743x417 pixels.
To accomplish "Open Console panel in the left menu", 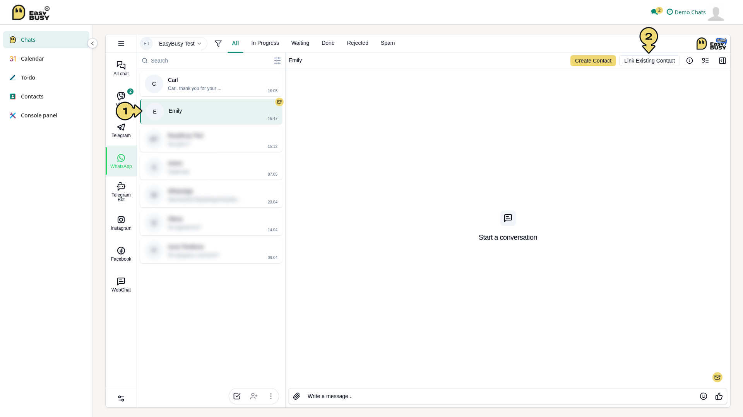I will [46, 115].
